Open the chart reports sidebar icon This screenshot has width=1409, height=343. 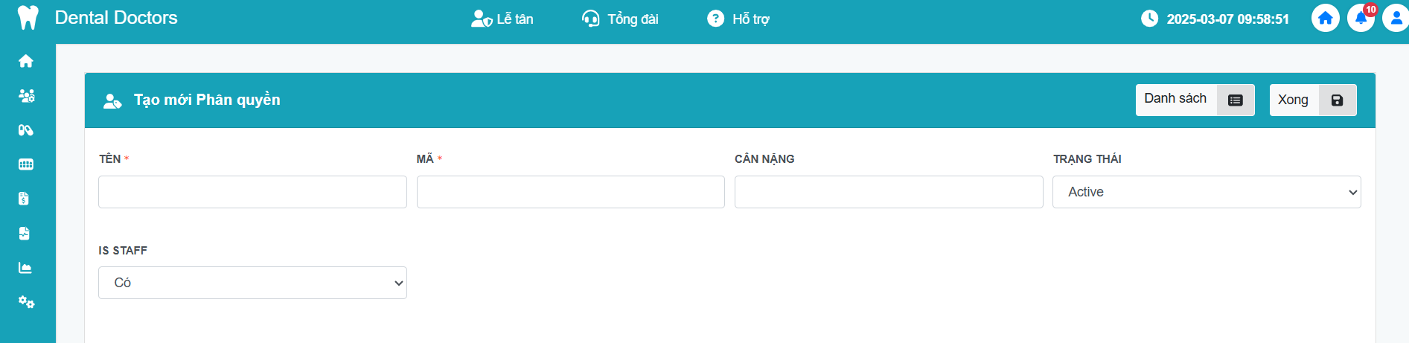[26, 268]
